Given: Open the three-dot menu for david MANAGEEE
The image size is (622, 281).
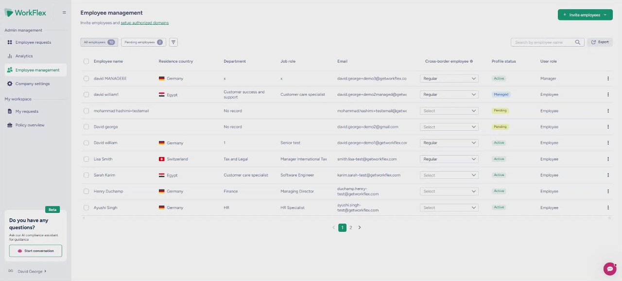Looking at the screenshot, I should point(608,78).
